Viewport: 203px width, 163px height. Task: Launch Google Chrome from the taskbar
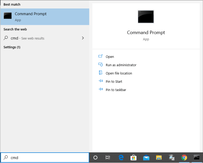click(x=184, y=158)
